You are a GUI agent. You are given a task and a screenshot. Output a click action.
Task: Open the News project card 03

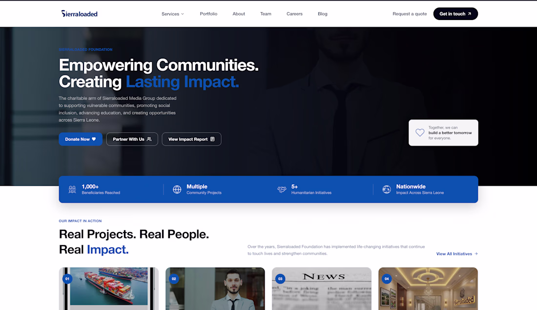pyautogui.click(x=322, y=289)
